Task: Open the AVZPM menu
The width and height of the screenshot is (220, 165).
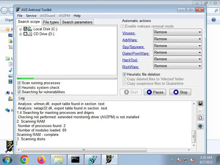Action: [64, 16]
